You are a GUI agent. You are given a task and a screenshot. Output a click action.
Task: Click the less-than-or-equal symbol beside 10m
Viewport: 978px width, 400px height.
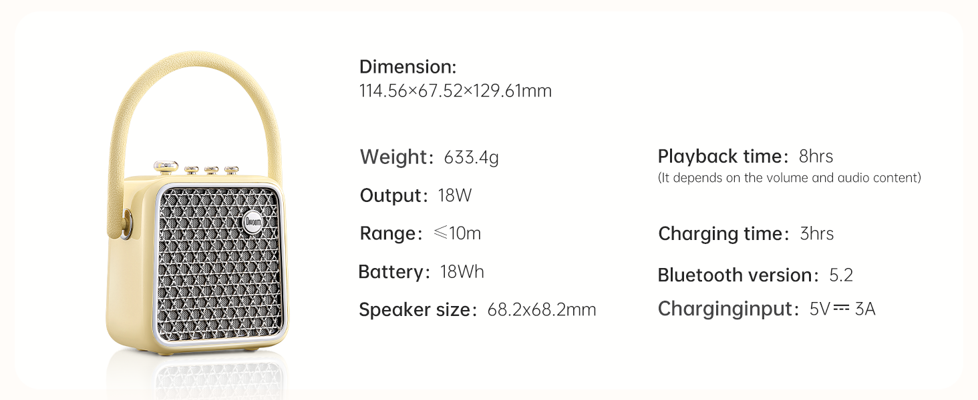(x=440, y=233)
